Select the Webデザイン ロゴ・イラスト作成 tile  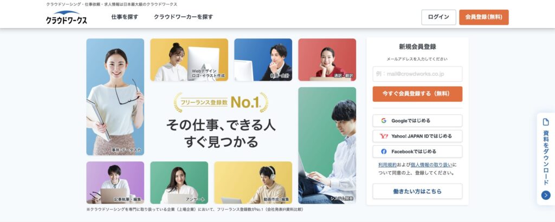[189, 60]
